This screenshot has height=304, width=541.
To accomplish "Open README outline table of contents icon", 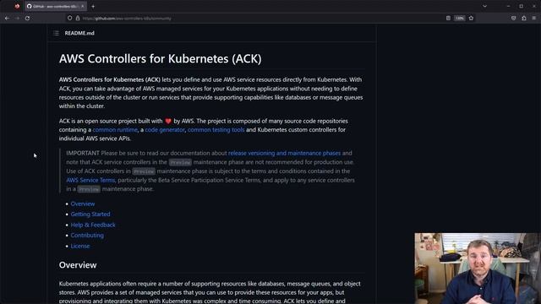I will tap(57, 33).
